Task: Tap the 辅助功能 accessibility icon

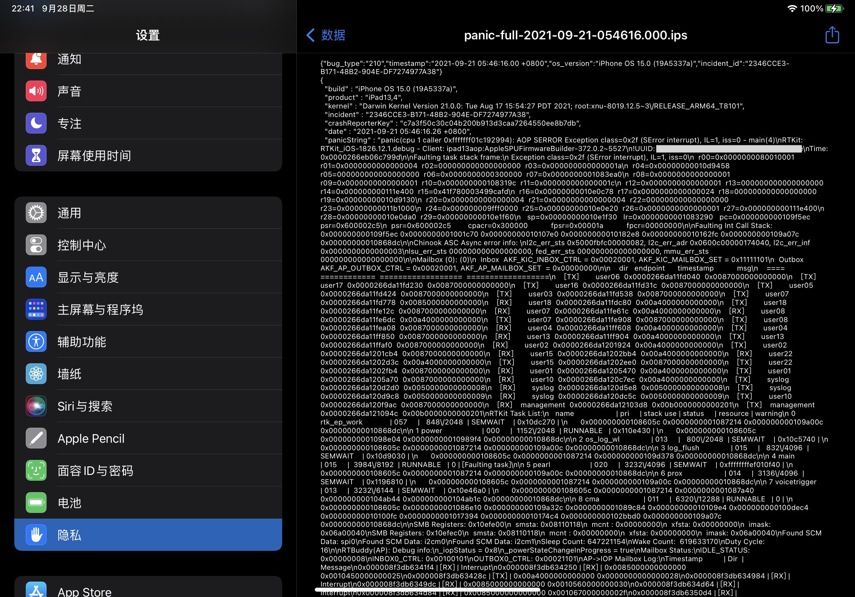Action: click(x=36, y=342)
